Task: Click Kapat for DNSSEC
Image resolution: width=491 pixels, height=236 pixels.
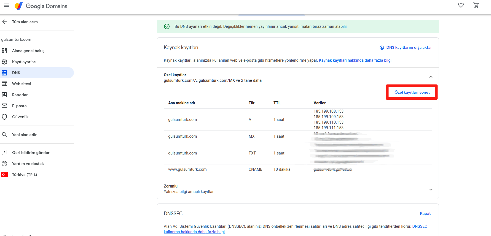Action: point(425,213)
